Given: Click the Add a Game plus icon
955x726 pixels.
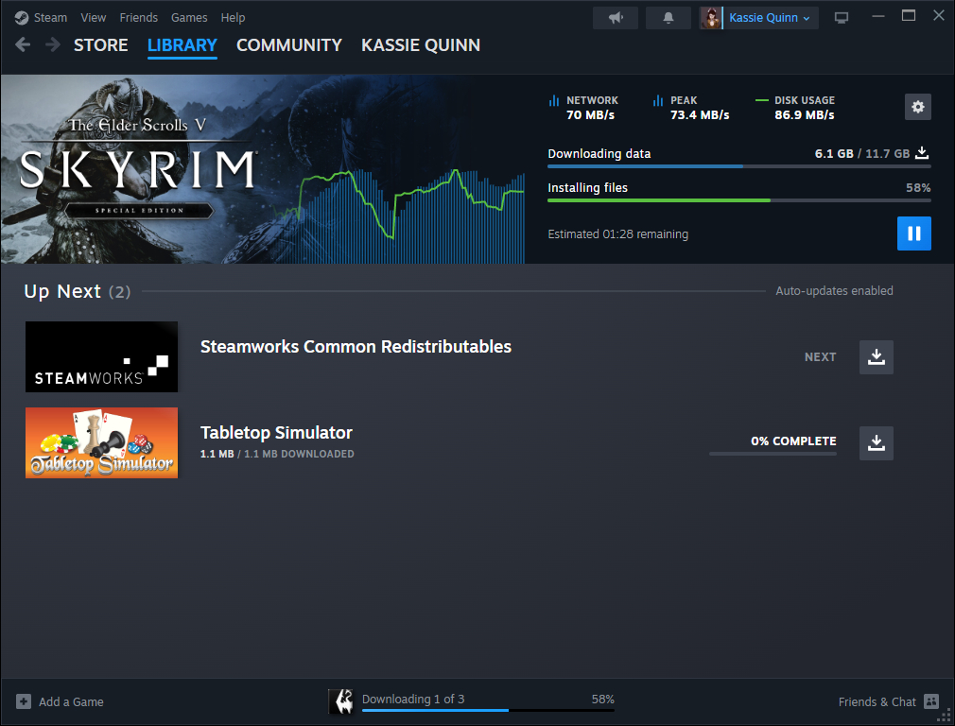Looking at the screenshot, I should [24, 701].
